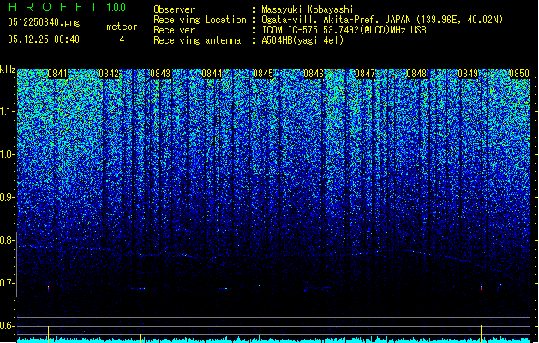Click the Observer label
This screenshot has width=539, height=343.
tap(174, 9)
